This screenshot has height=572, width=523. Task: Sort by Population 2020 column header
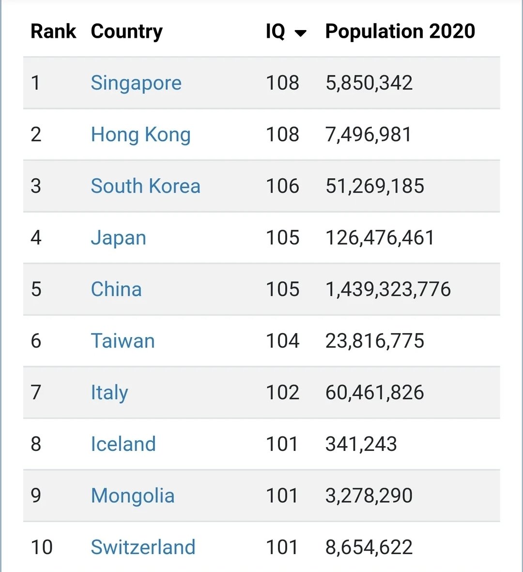(x=400, y=31)
